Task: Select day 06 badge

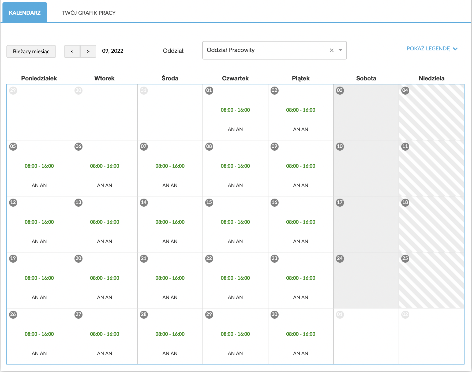Action: (78, 146)
